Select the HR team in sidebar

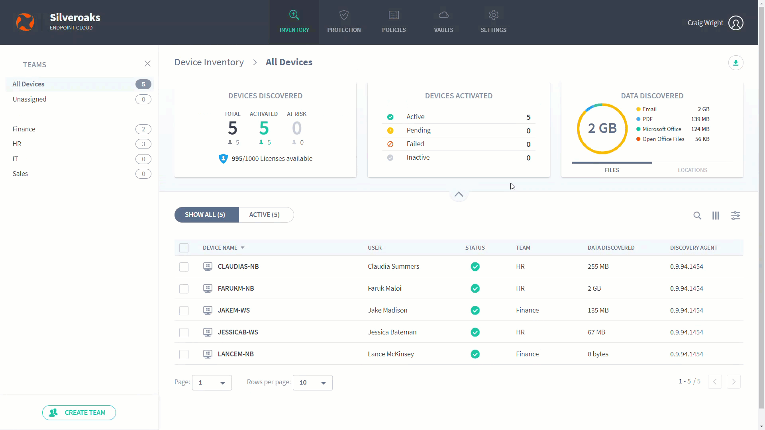pos(80,144)
